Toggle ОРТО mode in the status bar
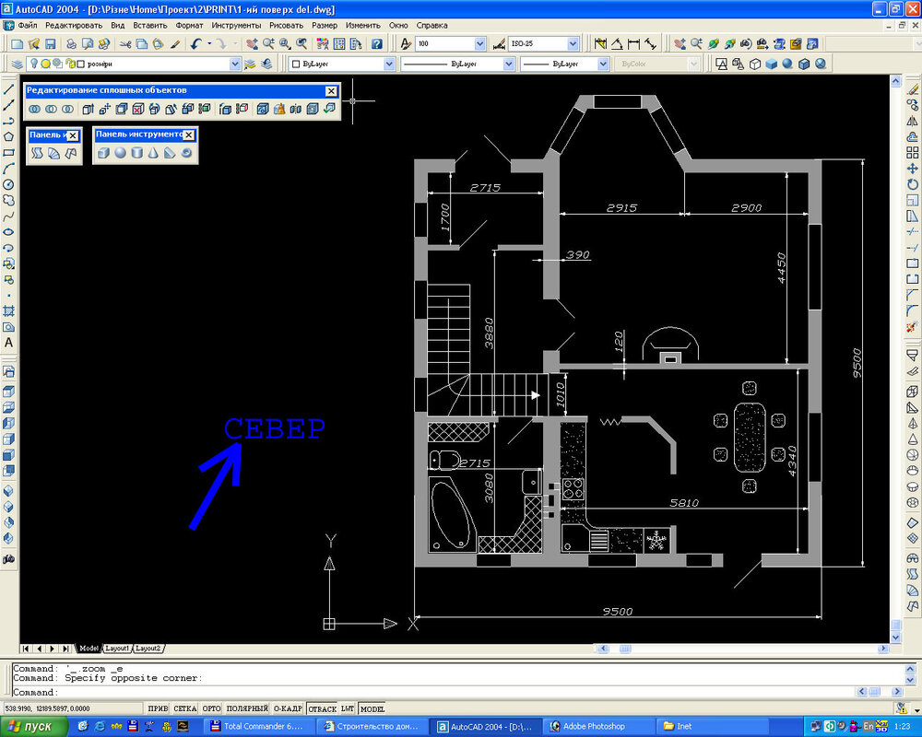Screen dimensions: 922x737 coord(211,708)
